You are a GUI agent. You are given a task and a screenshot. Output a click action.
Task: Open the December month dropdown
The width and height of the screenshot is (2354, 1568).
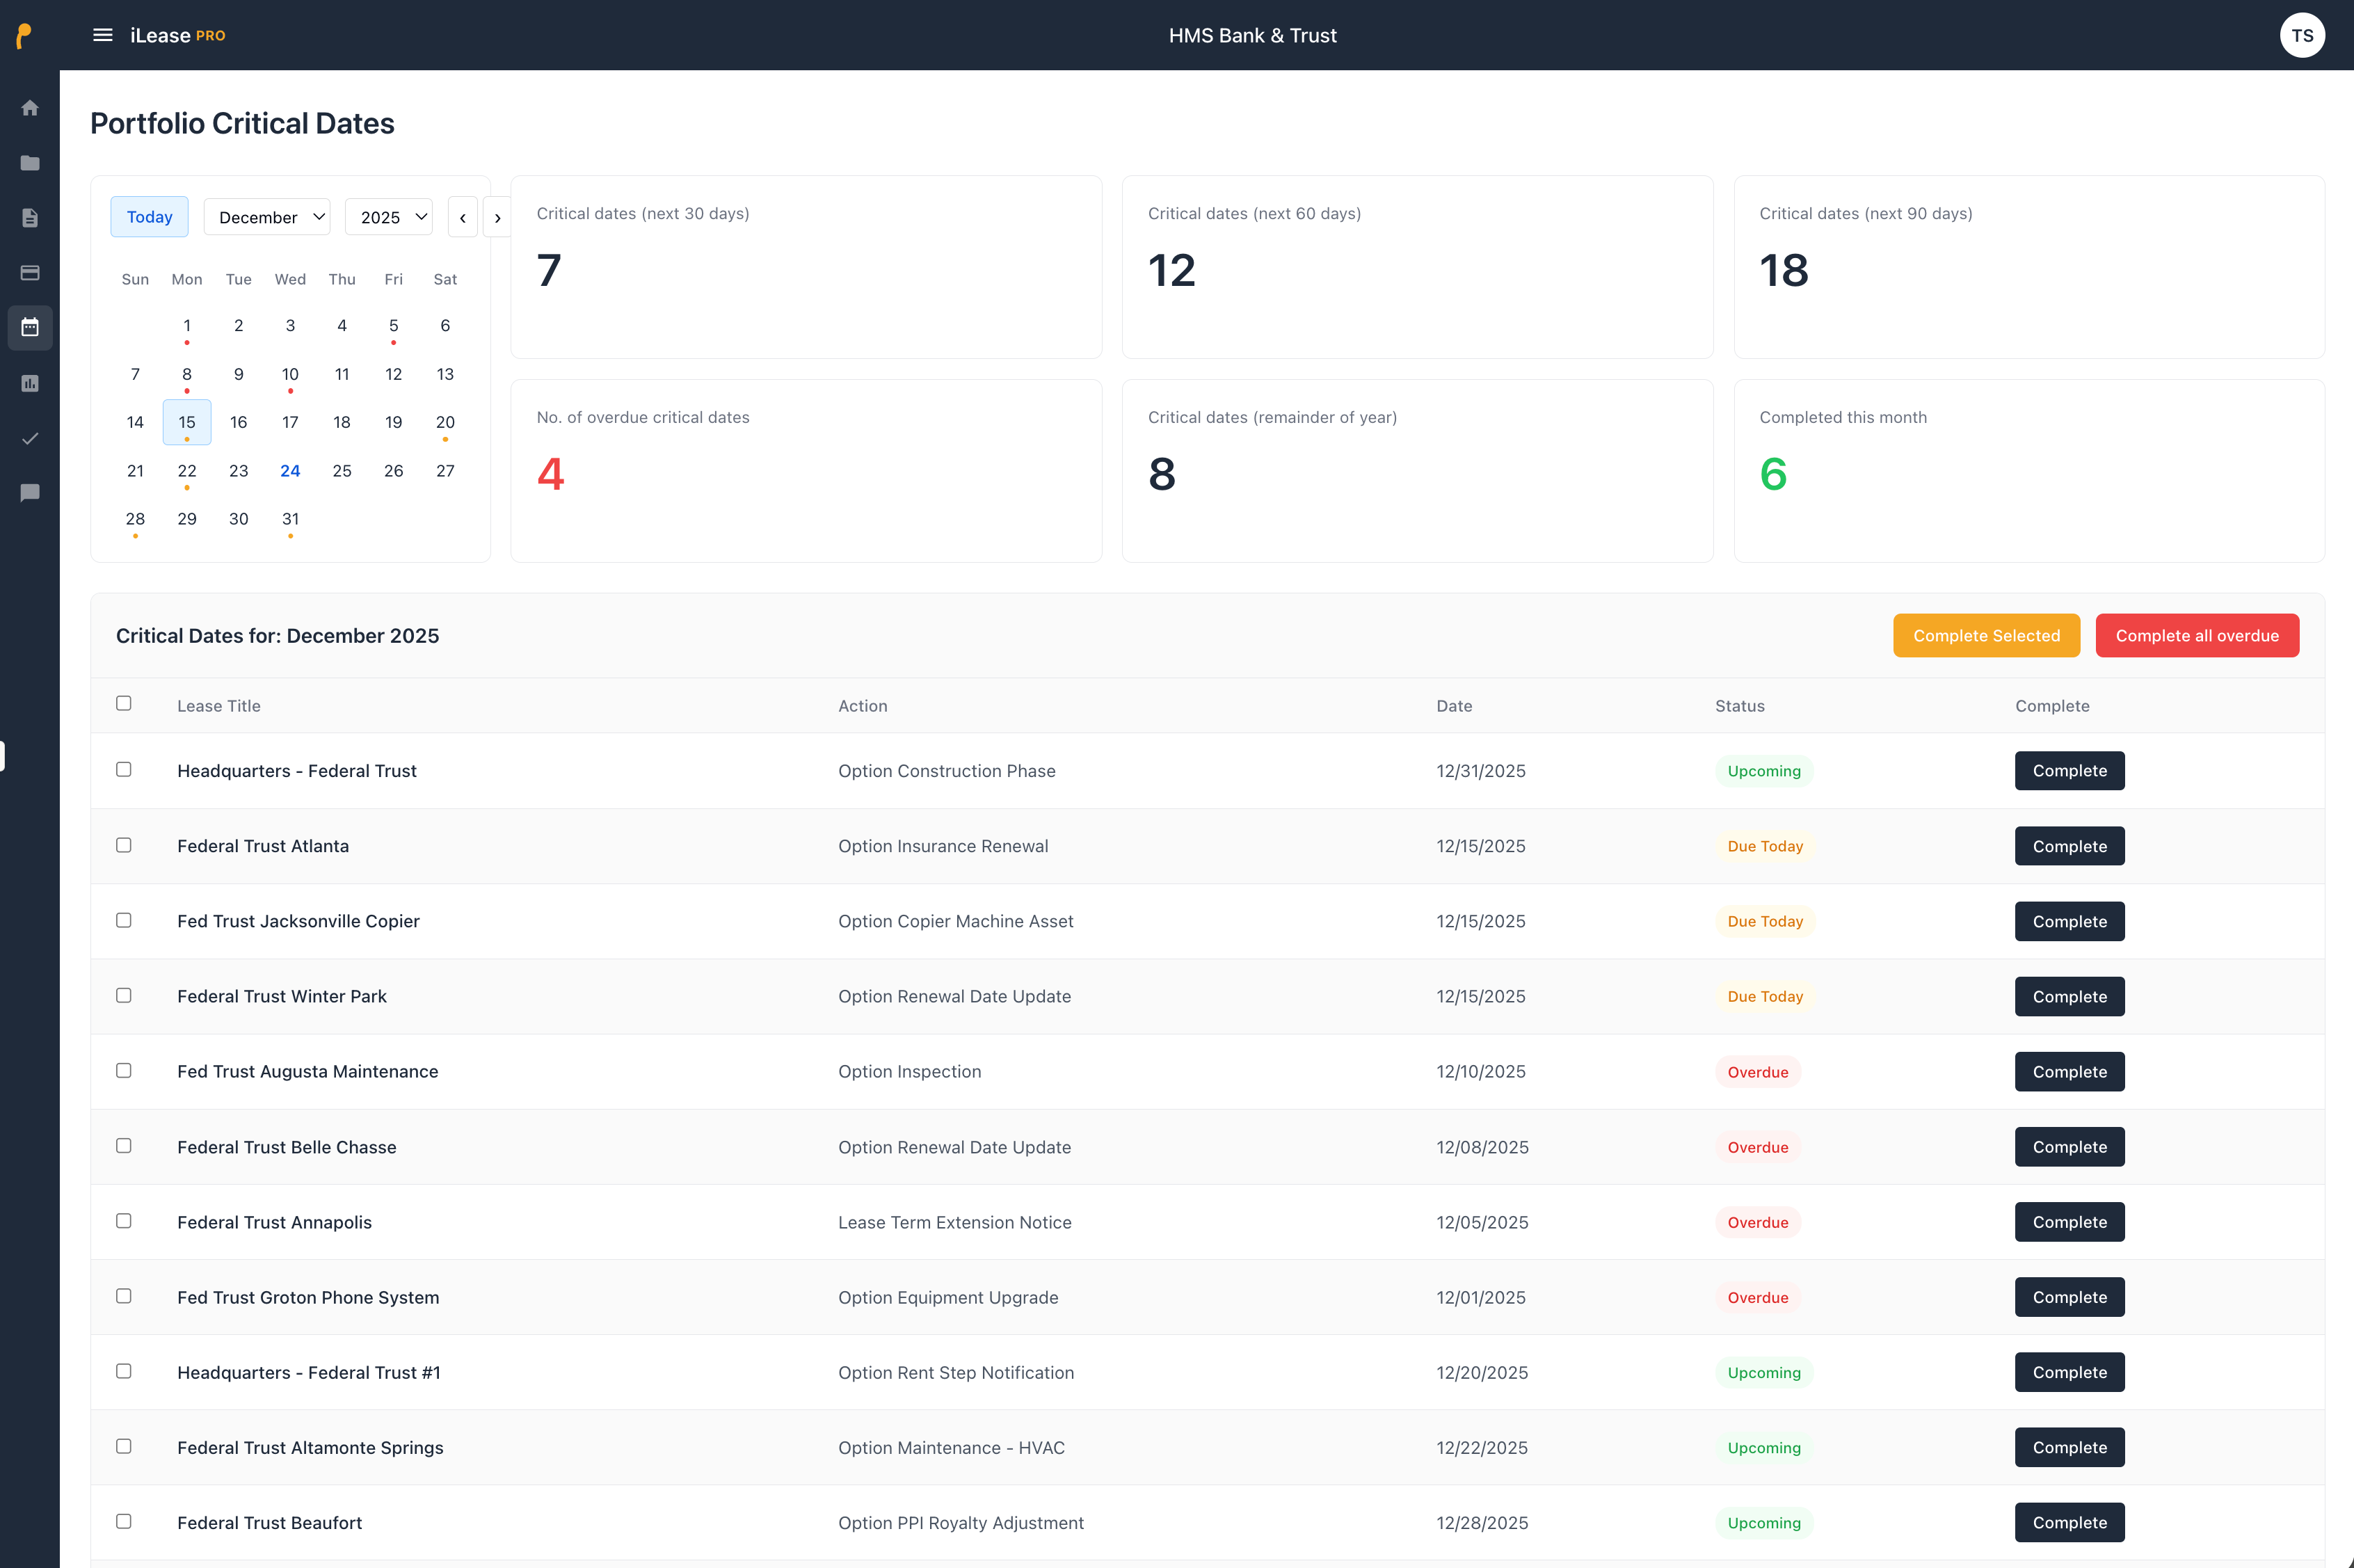(x=266, y=216)
